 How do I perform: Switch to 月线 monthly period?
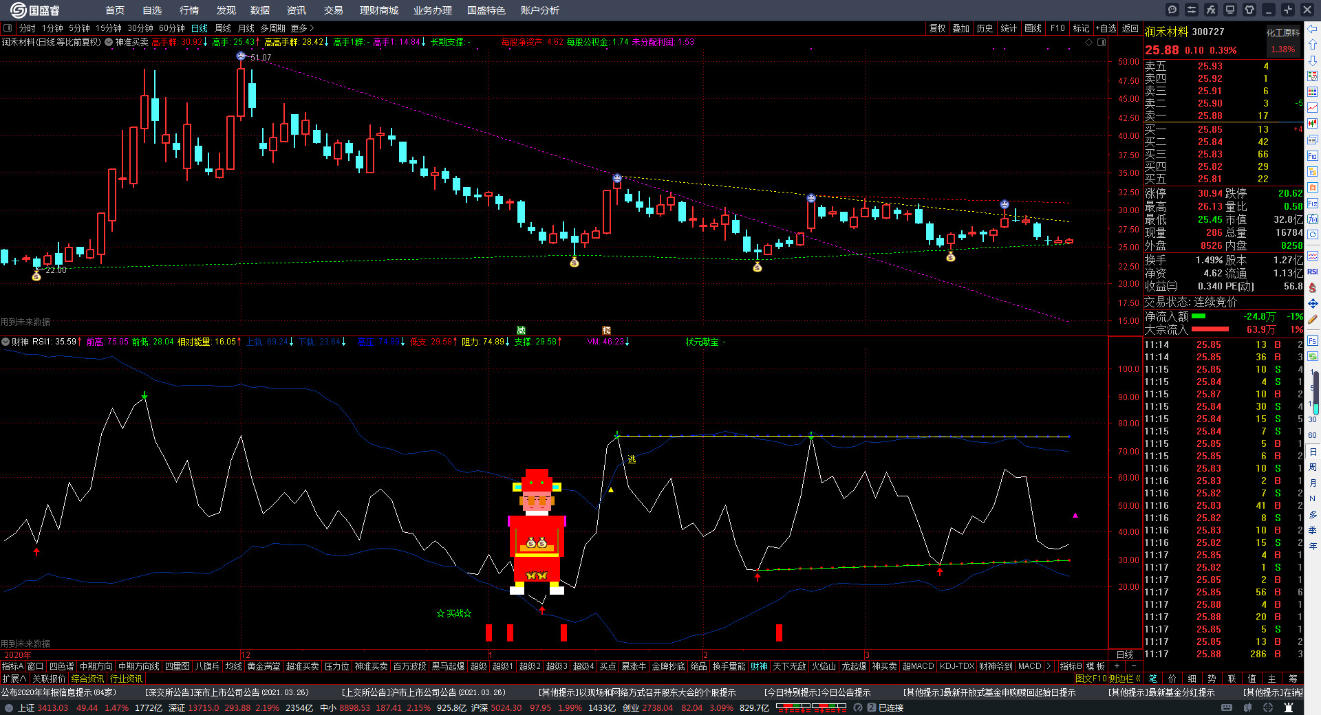click(x=246, y=28)
